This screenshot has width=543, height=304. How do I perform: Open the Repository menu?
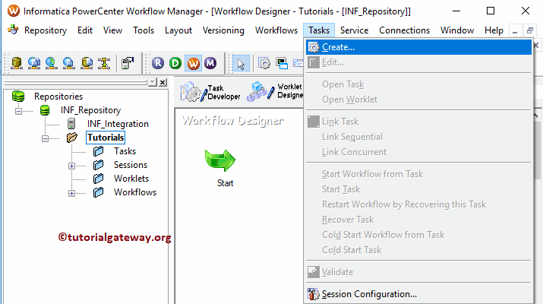tap(46, 30)
